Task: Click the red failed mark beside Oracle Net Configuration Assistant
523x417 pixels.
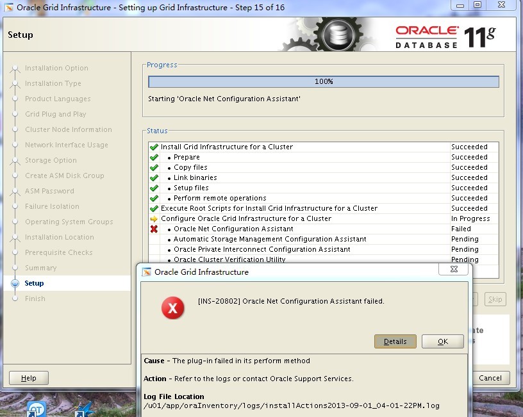Action: 154,229
